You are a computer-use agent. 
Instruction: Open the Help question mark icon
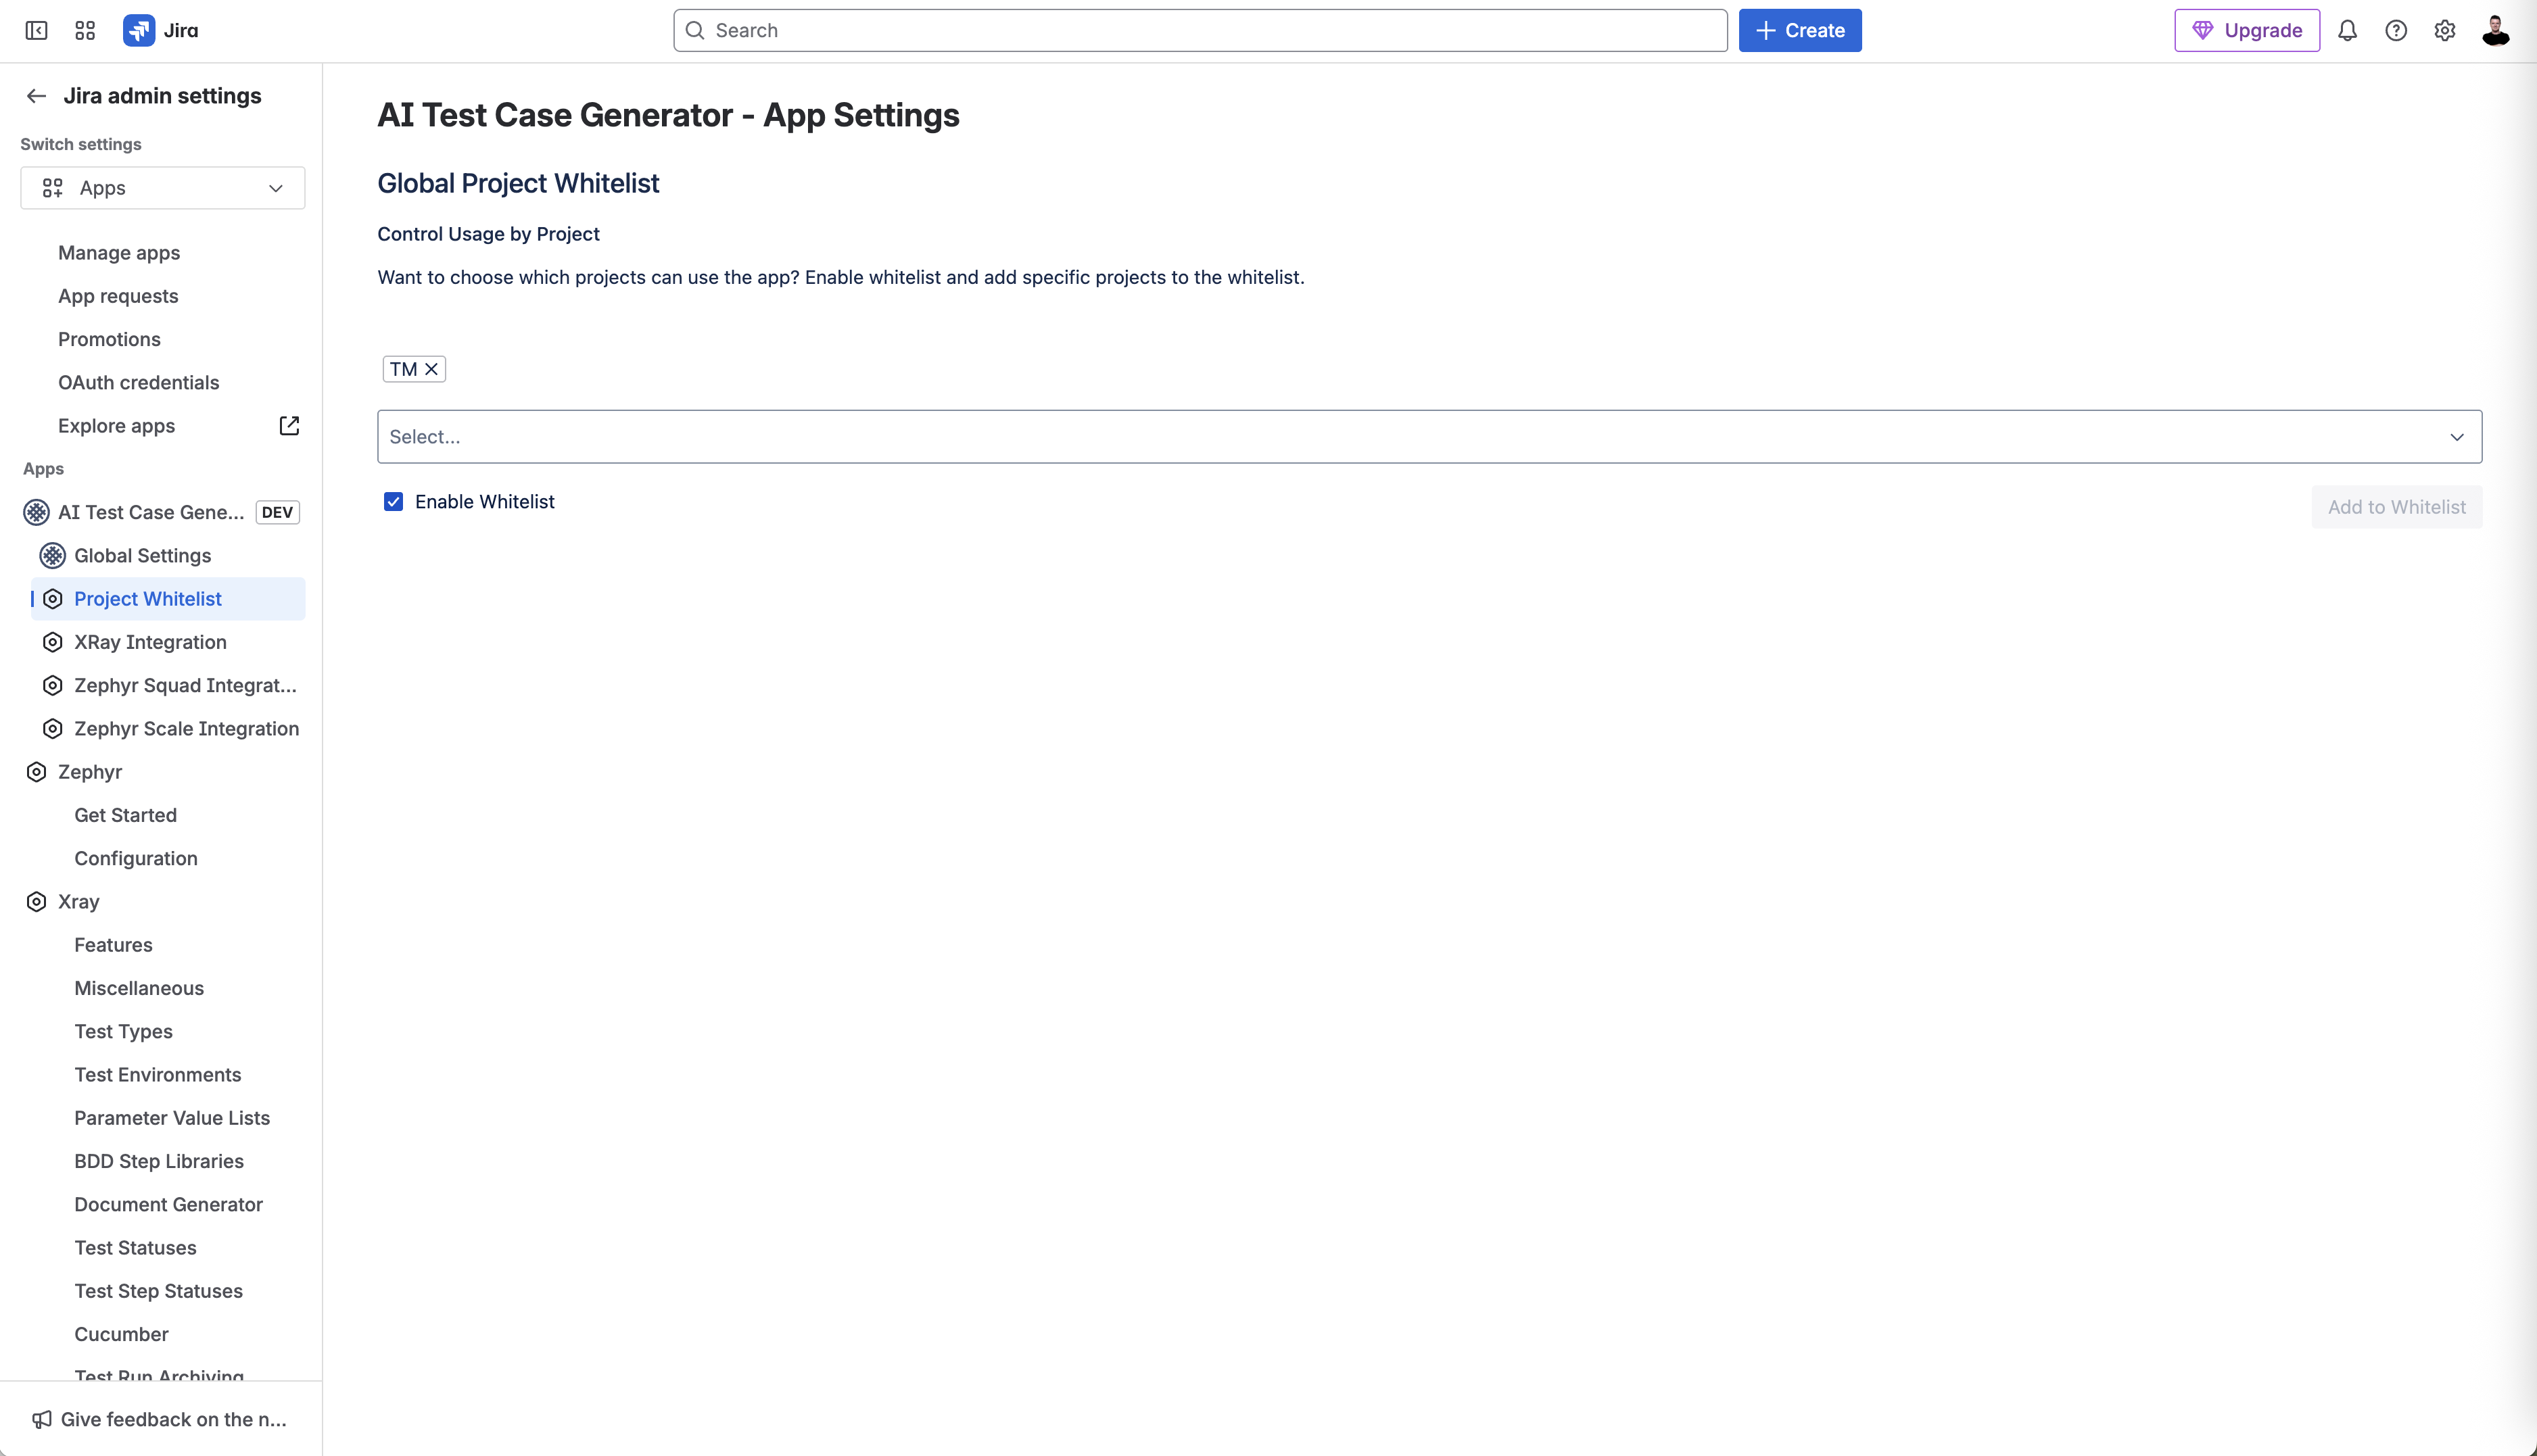(2396, 30)
